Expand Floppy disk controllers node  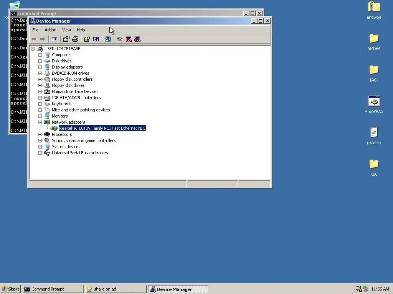40,79
